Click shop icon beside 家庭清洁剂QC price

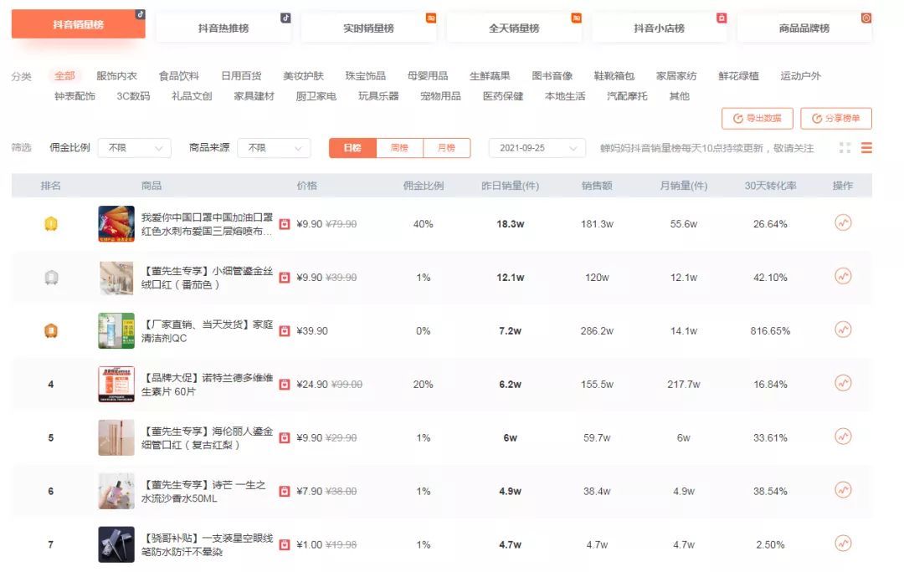(x=285, y=331)
